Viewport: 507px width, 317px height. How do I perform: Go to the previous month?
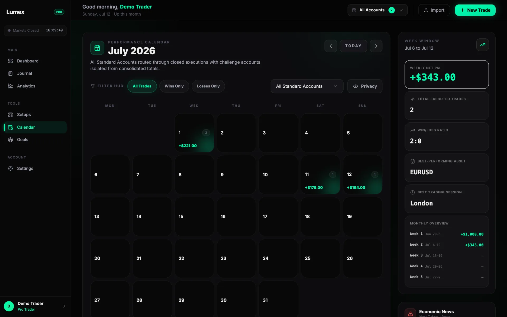tap(331, 46)
